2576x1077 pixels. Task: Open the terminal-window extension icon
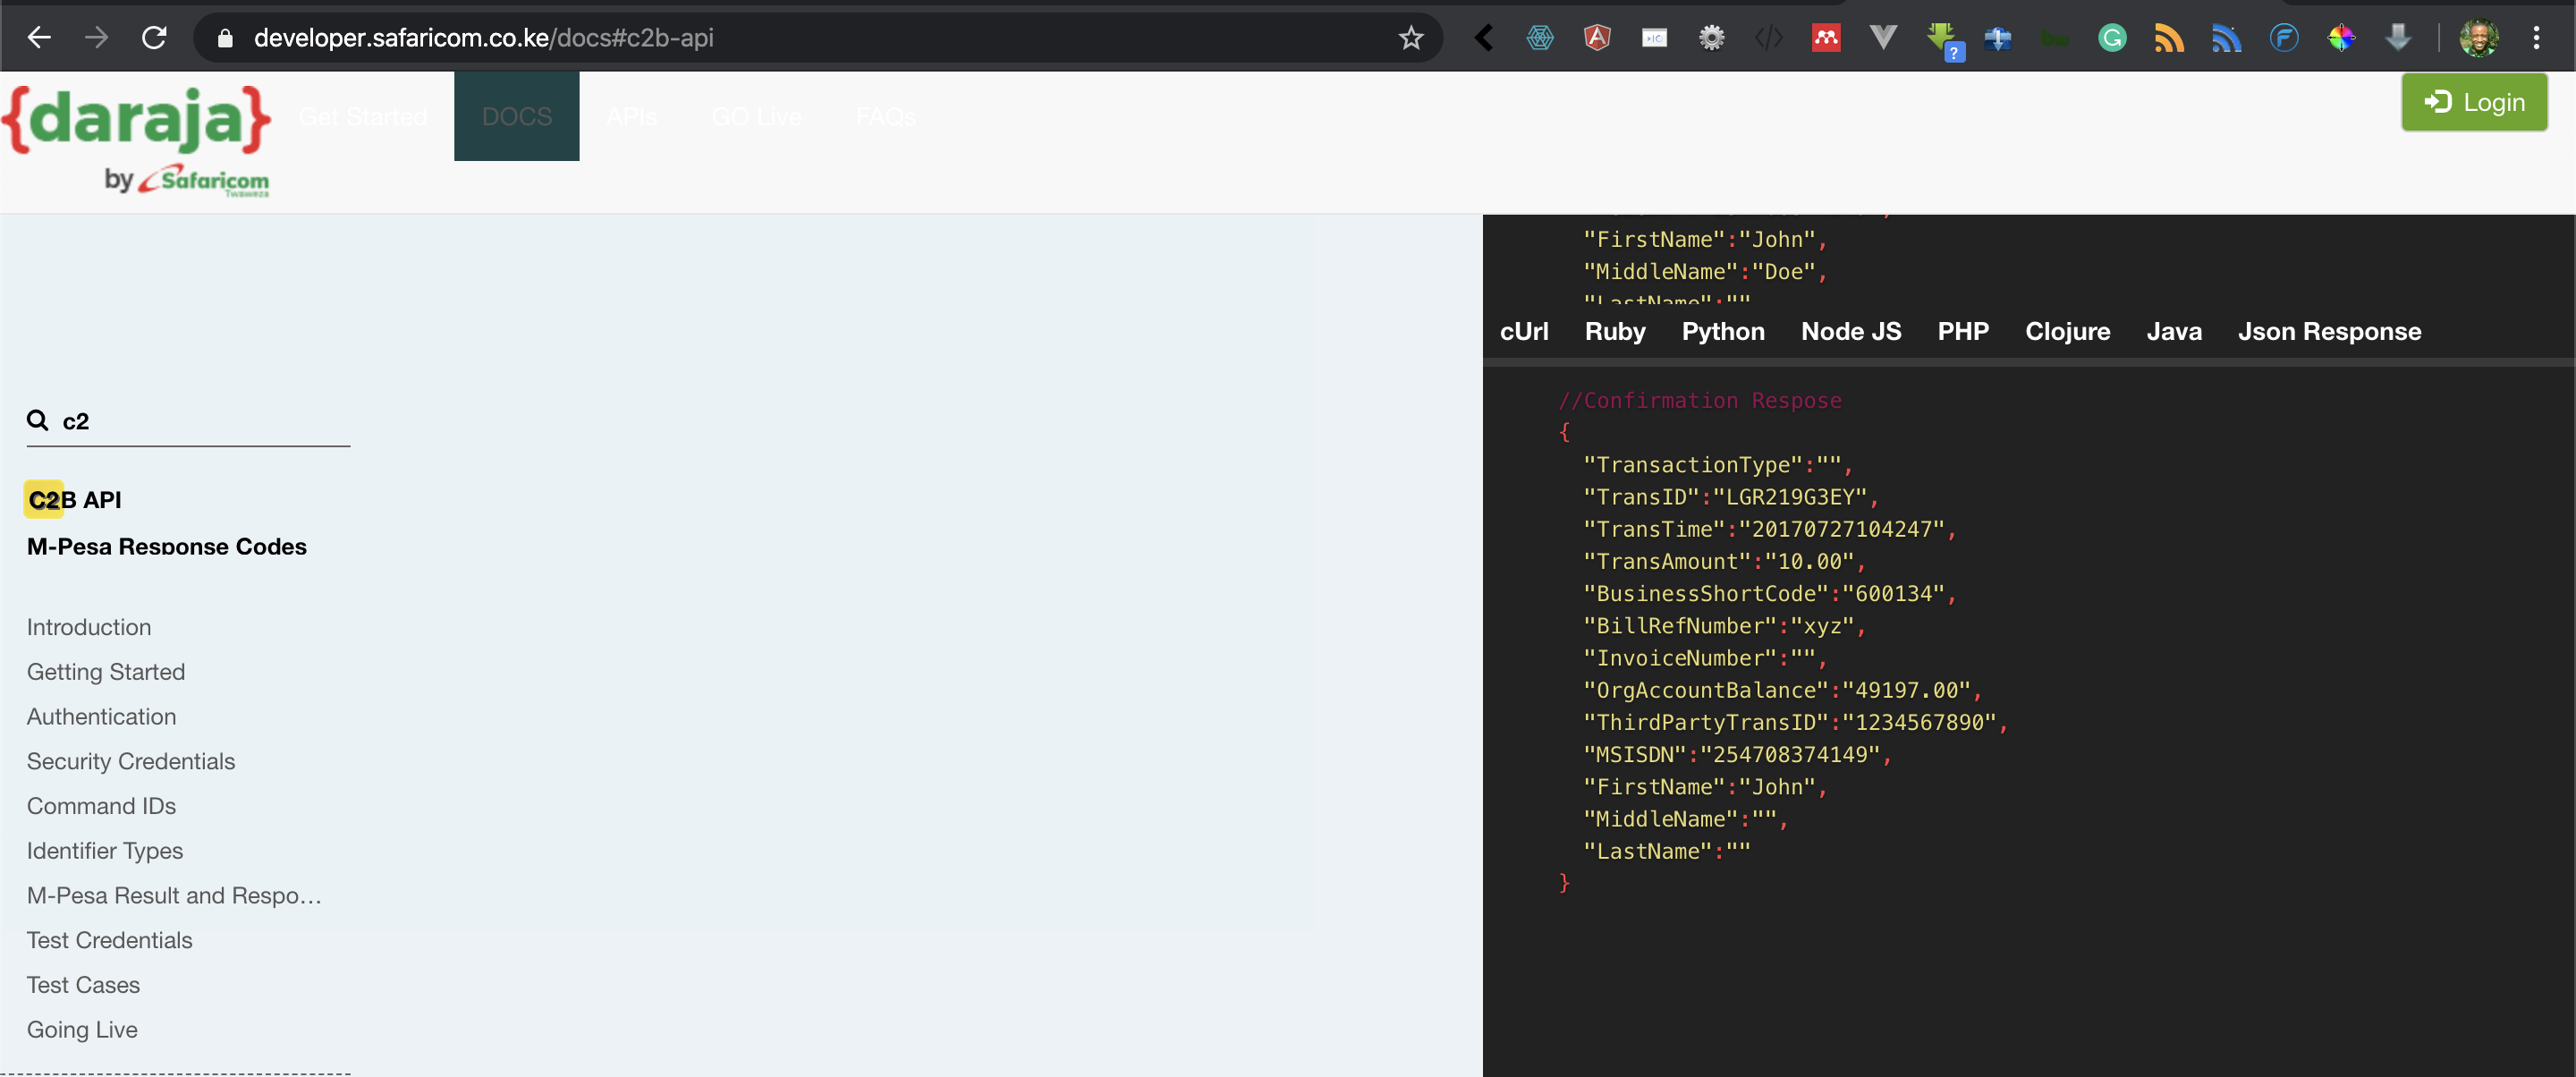pyautogui.click(x=1654, y=38)
